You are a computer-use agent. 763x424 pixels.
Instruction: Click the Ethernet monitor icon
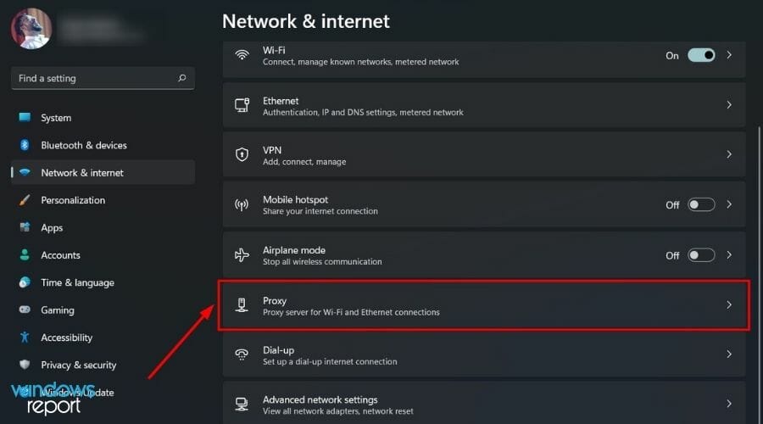[x=242, y=105]
